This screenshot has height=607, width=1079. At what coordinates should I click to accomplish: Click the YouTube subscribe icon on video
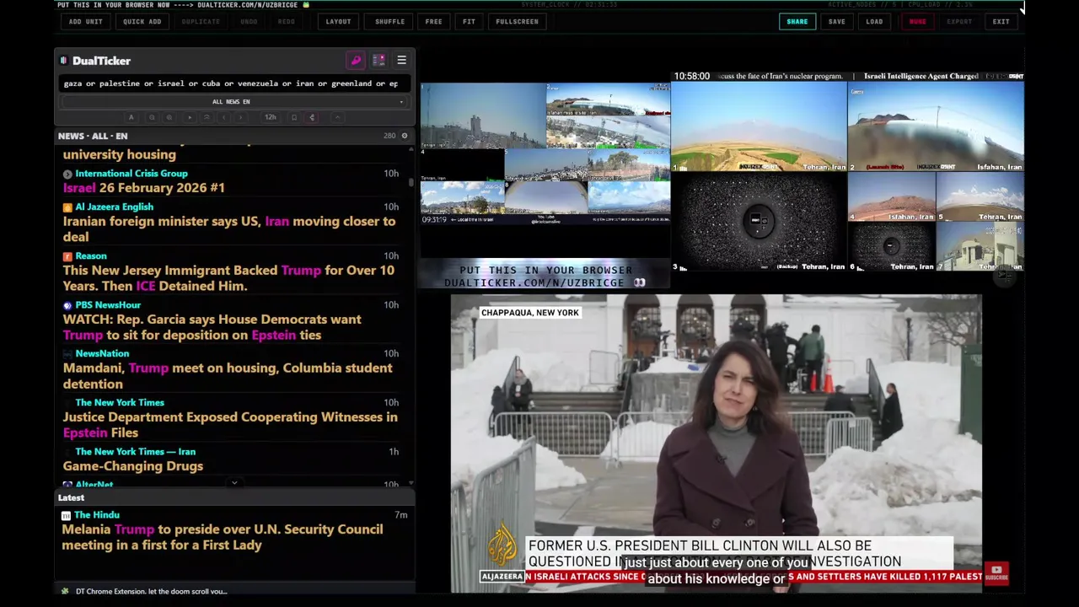pyautogui.click(x=996, y=573)
